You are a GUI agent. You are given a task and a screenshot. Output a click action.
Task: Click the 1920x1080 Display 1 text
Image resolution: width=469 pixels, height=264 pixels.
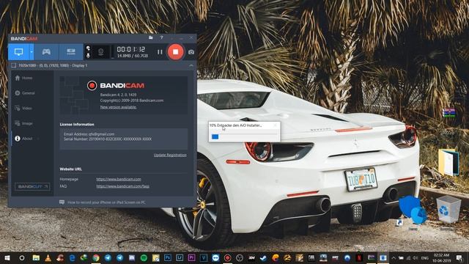click(x=53, y=65)
